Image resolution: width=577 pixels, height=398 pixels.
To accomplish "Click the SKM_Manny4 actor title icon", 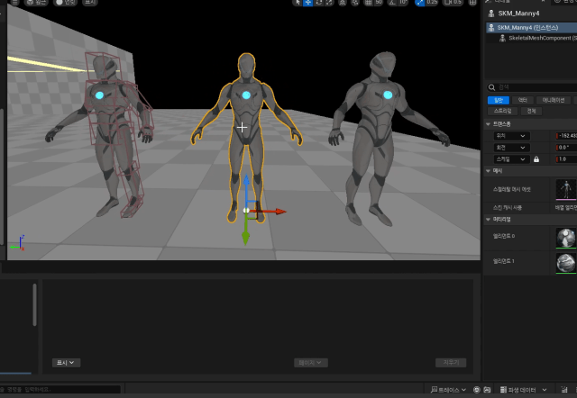I will pos(490,14).
